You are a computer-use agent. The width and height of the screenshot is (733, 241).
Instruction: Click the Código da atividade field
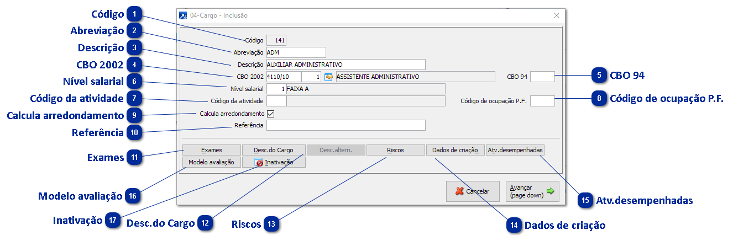click(x=276, y=101)
